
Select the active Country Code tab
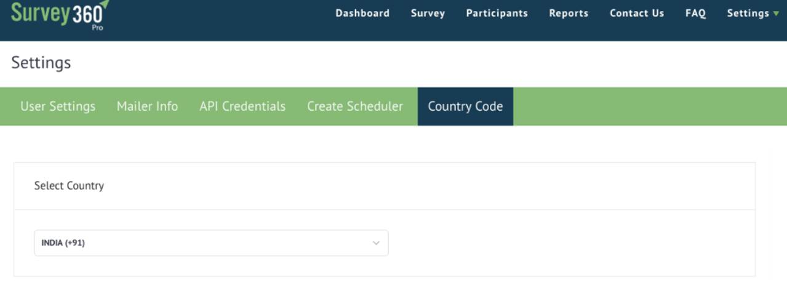[x=465, y=106]
